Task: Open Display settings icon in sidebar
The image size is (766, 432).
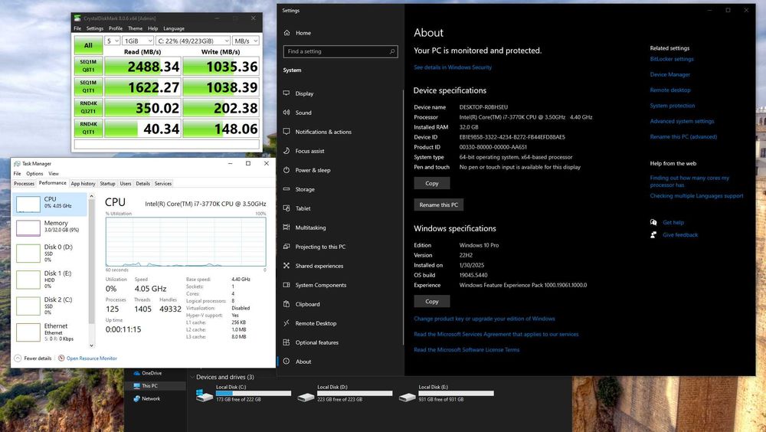Action: tap(286, 93)
